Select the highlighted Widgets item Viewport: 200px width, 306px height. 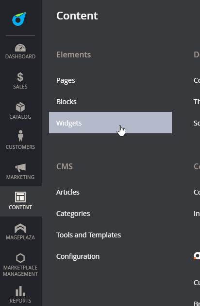click(x=110, y=123)
